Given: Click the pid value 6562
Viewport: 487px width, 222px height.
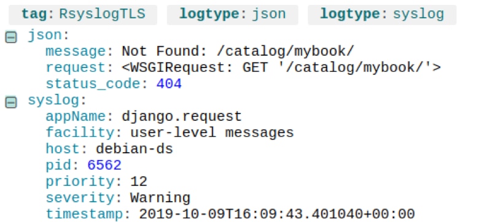Looking at the screenshot, I should point(104,165).
